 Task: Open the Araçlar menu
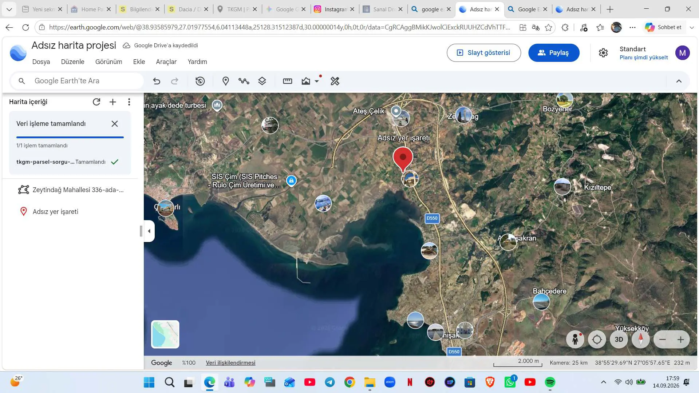(166, 62)
